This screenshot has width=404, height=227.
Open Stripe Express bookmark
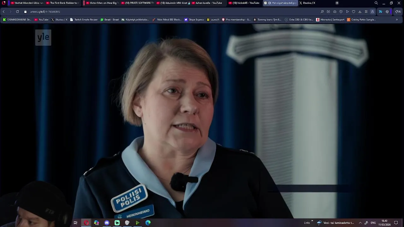194,20
